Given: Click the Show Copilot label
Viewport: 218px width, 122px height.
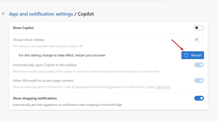Looking at the screenshot, I should coord(23,28).
